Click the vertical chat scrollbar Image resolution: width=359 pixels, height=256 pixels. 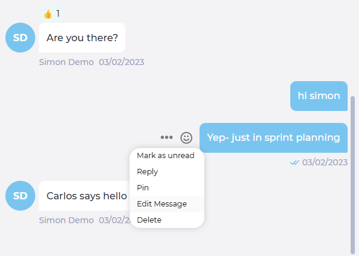tap(352, 175)
